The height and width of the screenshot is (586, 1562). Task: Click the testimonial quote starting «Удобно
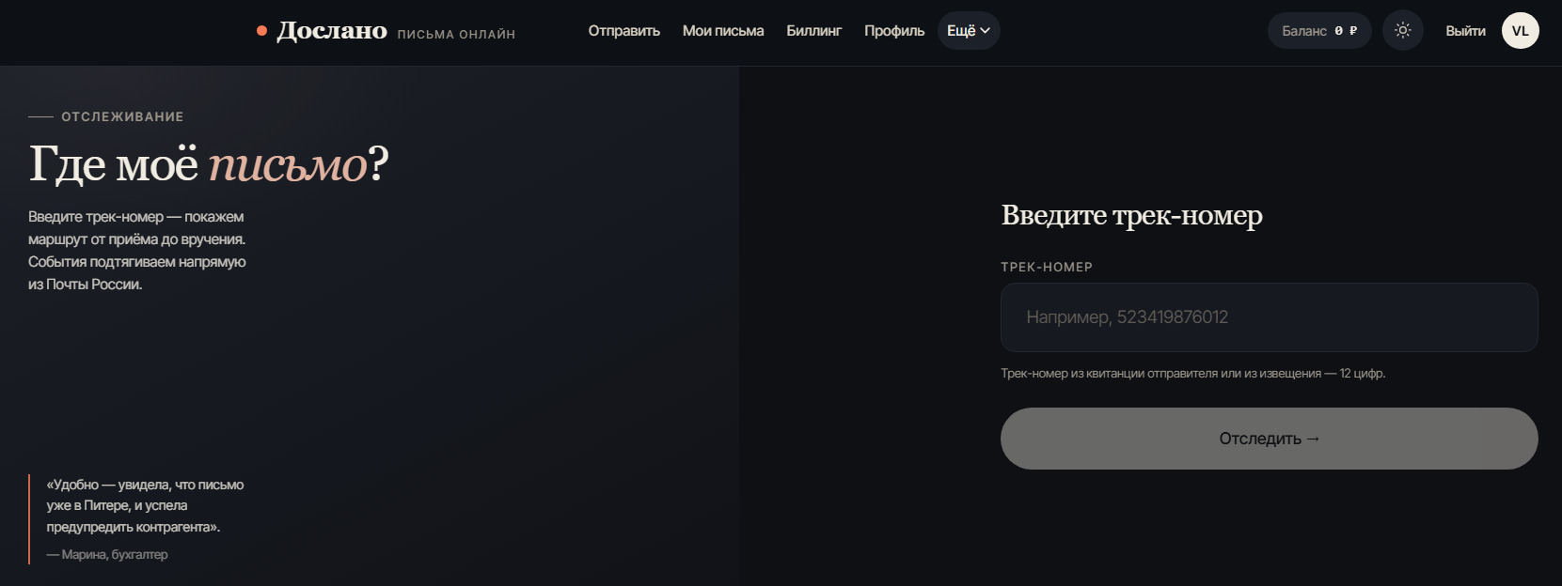click(x=145, y=506)
